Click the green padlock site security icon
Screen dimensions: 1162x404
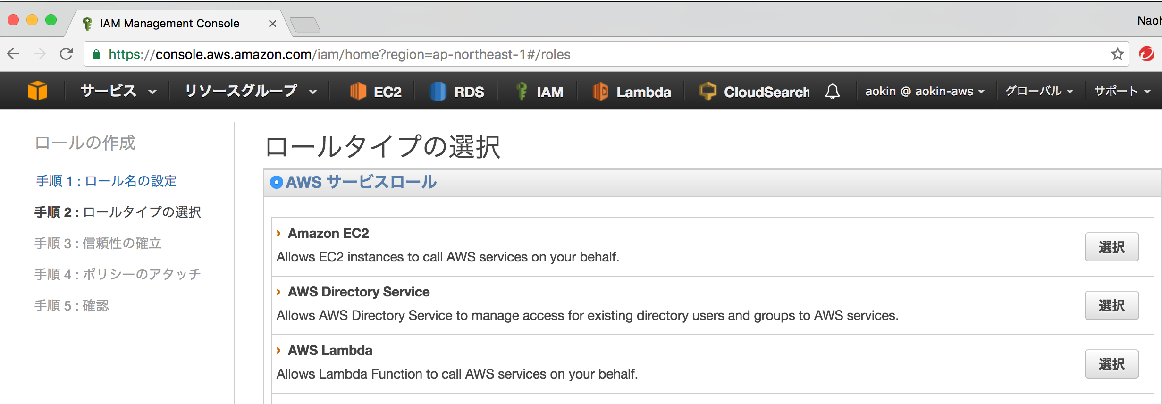(x=96, y=54)
